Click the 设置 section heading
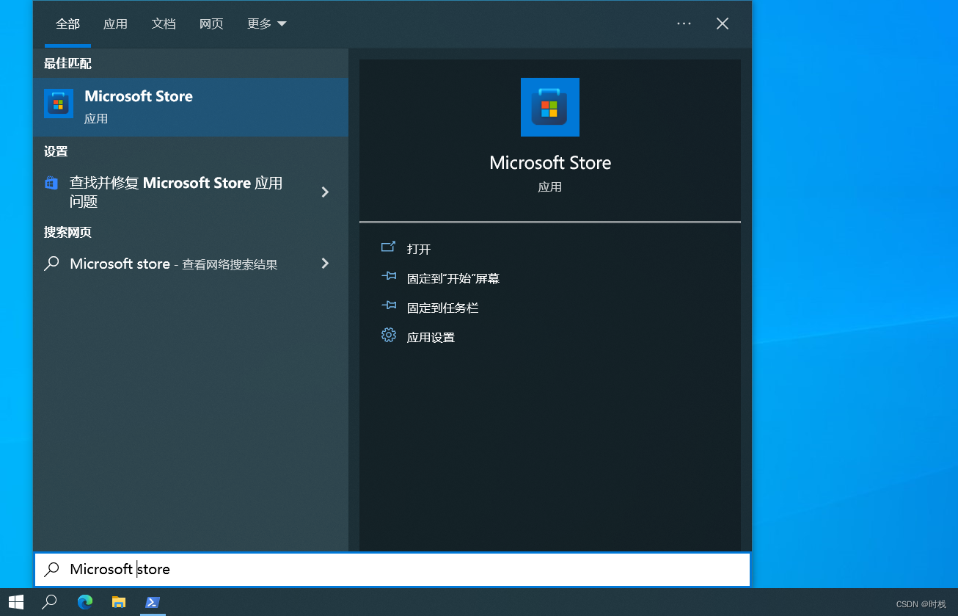958x616 pixels. pyautogui.click(x=56, y=151)
